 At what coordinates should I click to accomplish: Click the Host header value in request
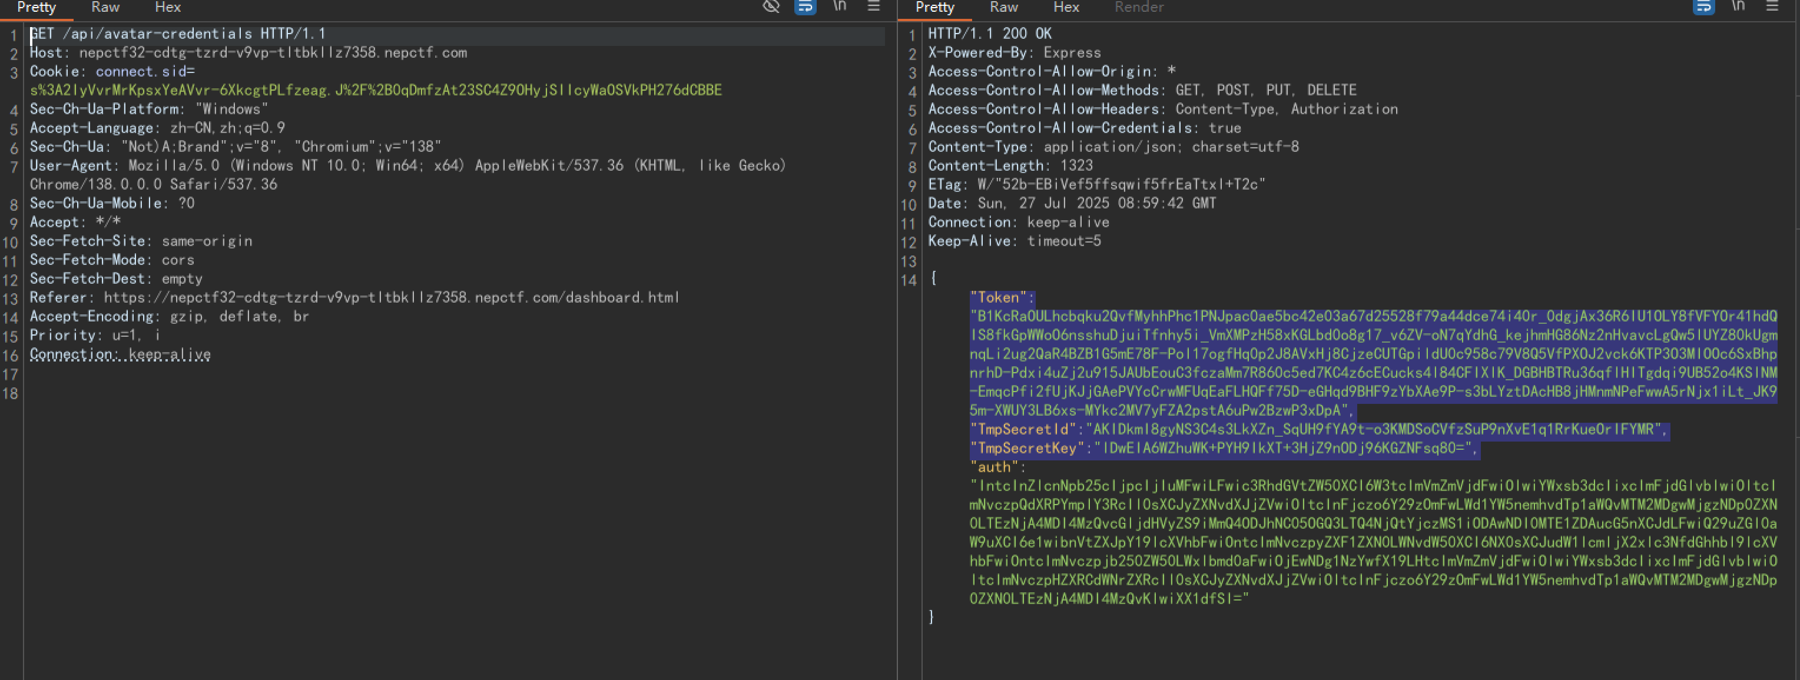(273, 52)
